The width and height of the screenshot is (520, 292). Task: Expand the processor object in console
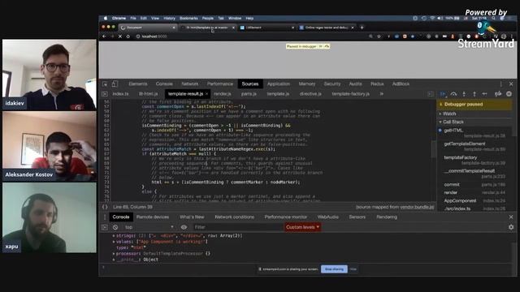tap(114, 254)
